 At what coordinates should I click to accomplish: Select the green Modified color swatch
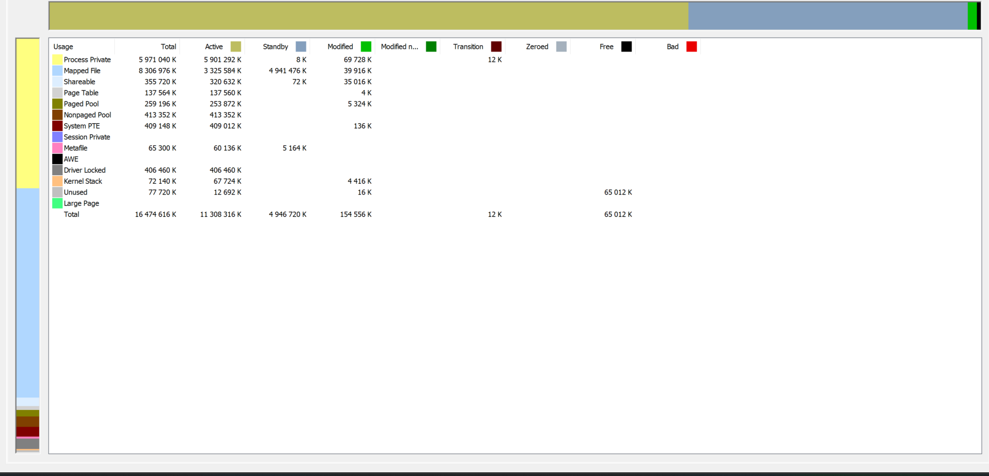point(366,47)
